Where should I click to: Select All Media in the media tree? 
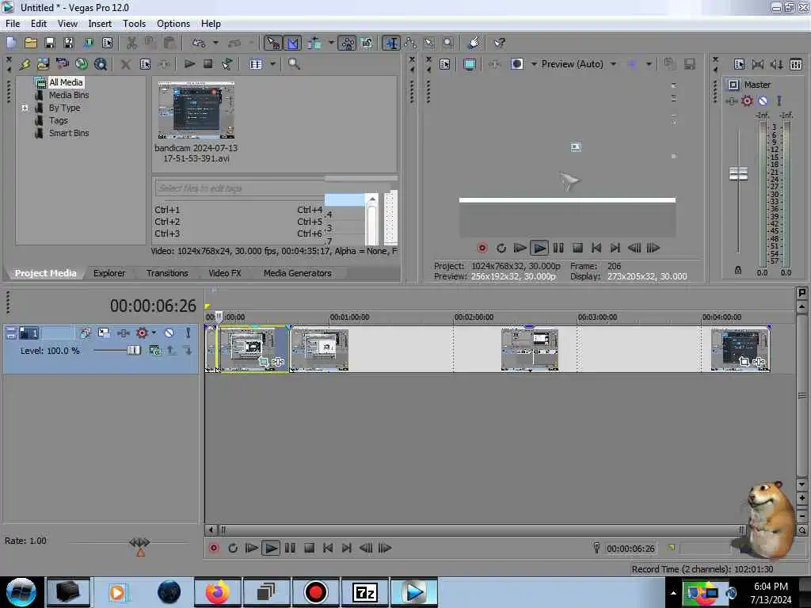click(66, 82)
